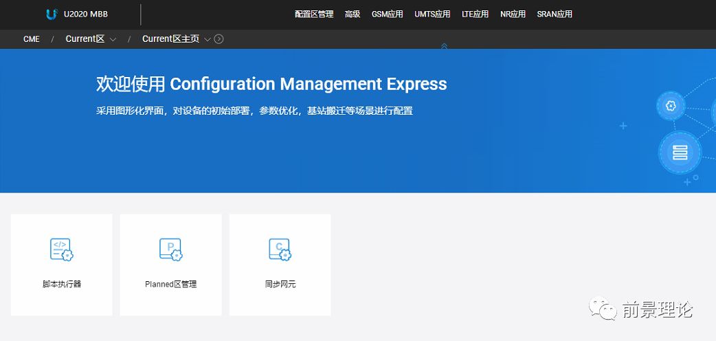Collapse the banner using double-chevron arrow

(444, 45)
